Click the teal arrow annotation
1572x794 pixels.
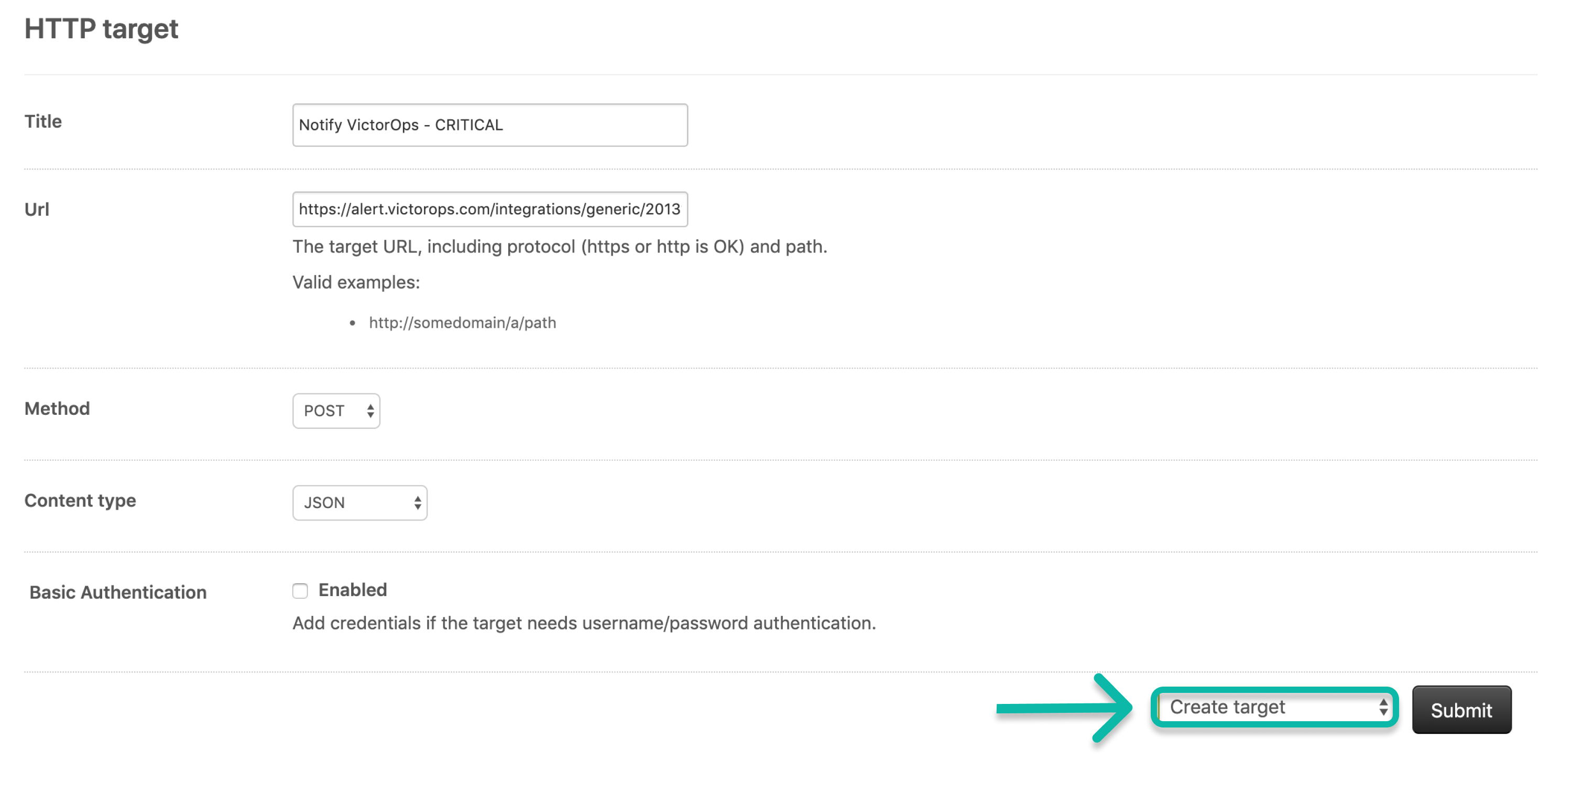tap(1064, 708)
